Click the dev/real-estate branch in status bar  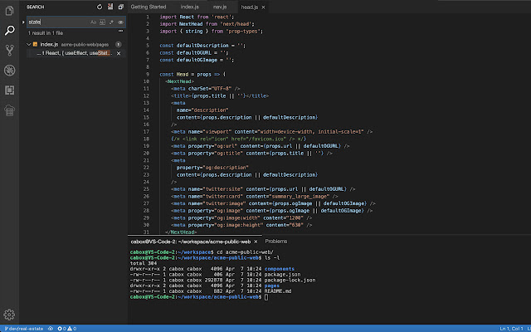[x=22, y=328]
